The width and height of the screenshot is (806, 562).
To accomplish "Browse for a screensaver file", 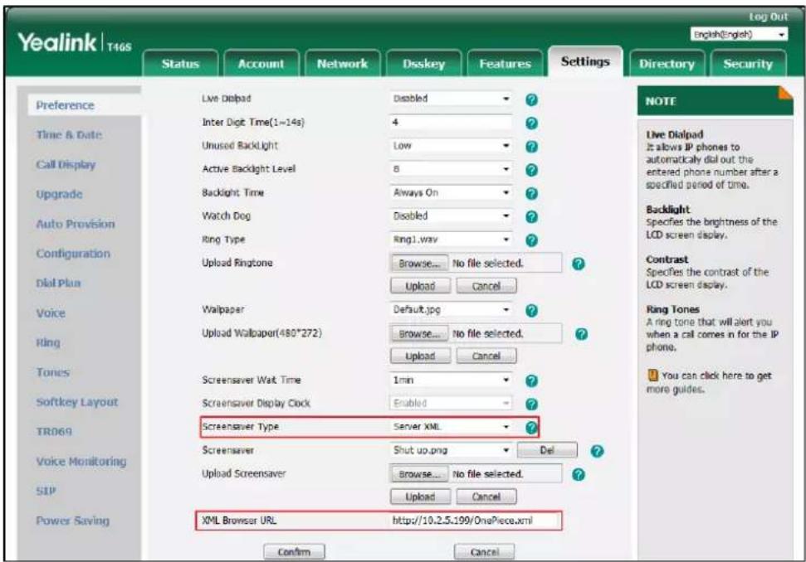I will tap(419, 474).
